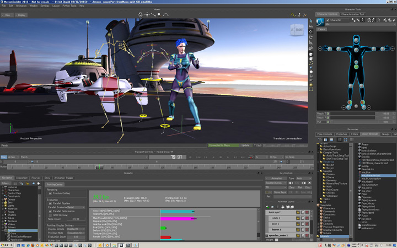Open the Animation menu
This screenshot has height=248, width=397.
[x=22, y=6]
